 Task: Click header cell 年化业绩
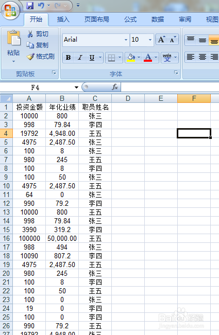click(62, 107)
